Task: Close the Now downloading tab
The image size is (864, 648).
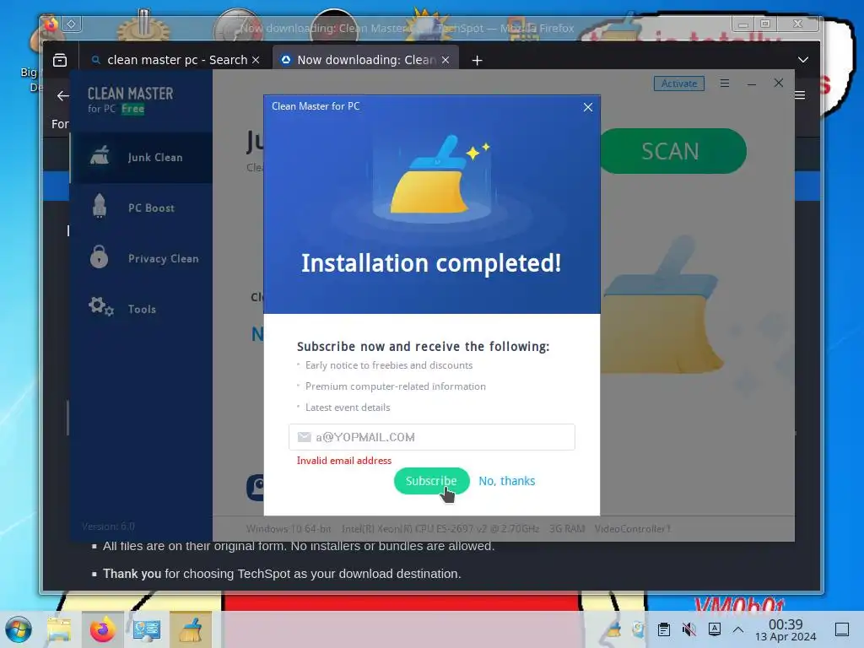Action: point(445,60)
